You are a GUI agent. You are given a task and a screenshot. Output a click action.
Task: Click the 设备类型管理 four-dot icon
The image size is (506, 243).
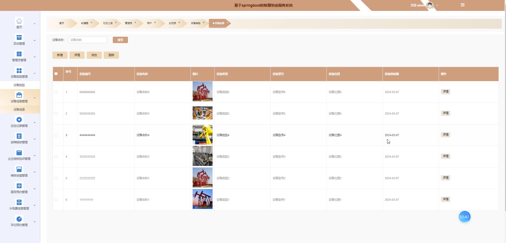(x=19, y=70)
